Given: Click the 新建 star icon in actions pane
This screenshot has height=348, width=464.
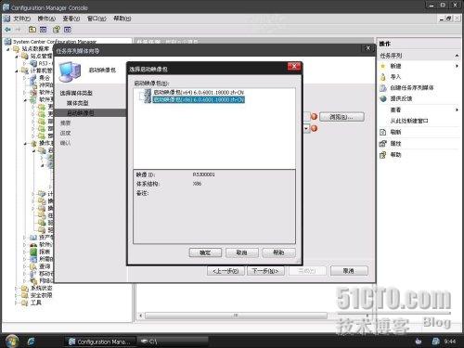Looking at the screenshot, I should (x=383, y=66).
